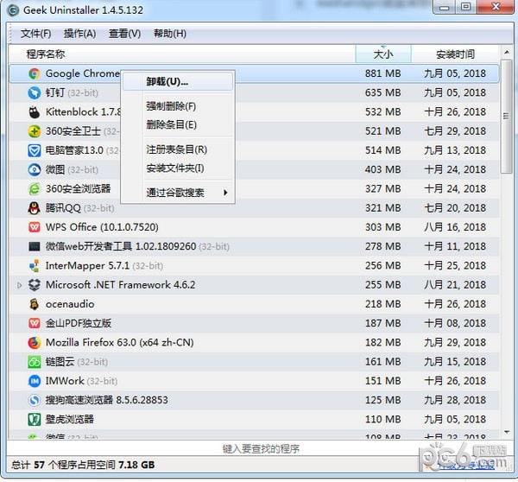This screenshot has width=518, height=482.
Task: Click the 278 MB size value
Action: coord(382,246)
